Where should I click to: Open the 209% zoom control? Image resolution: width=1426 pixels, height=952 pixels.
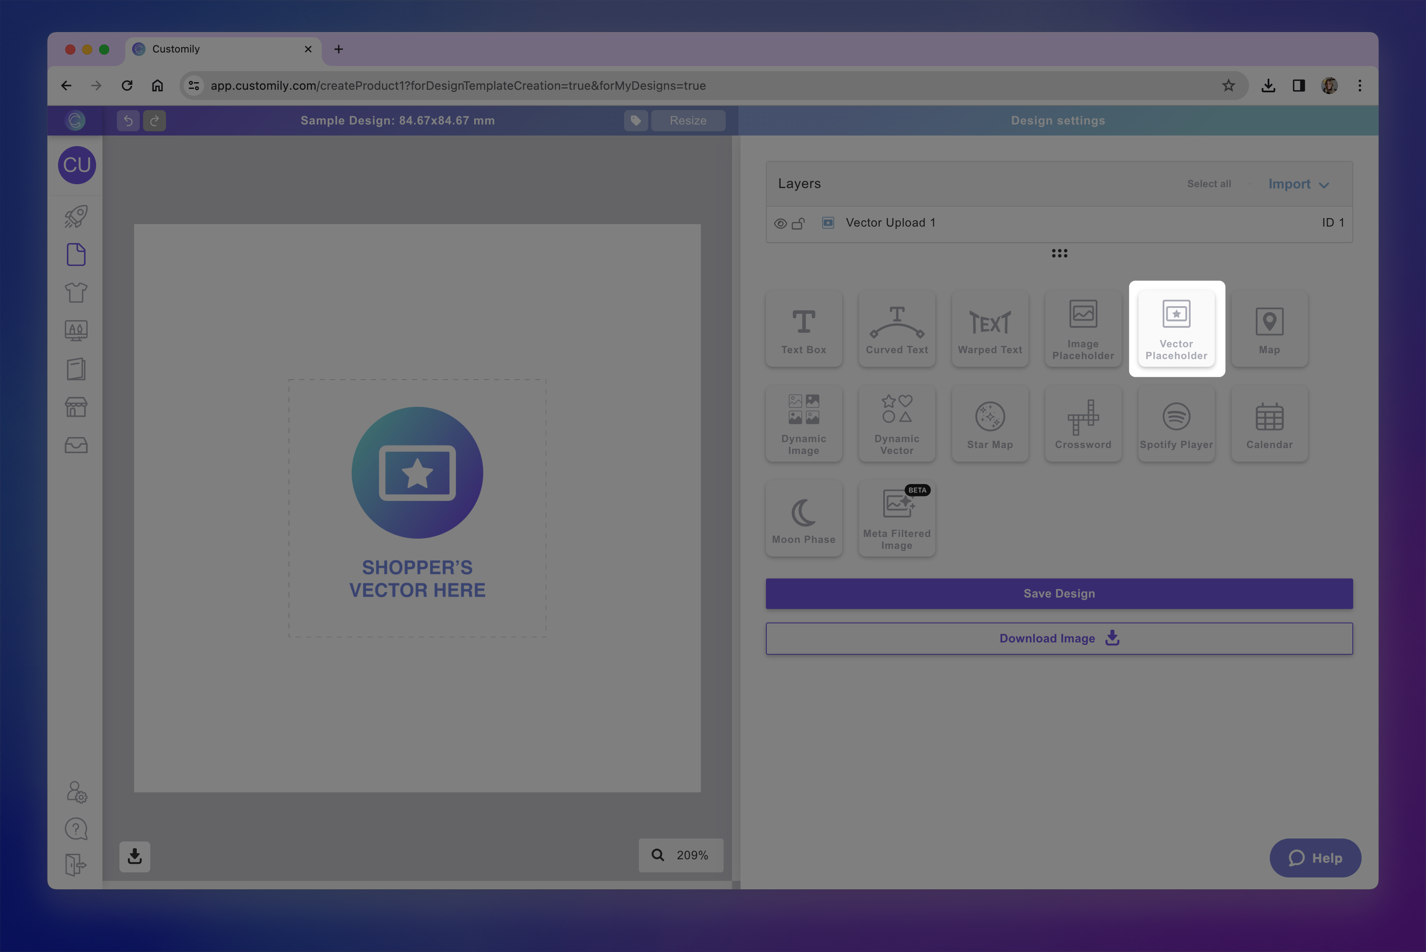point(680,855)
